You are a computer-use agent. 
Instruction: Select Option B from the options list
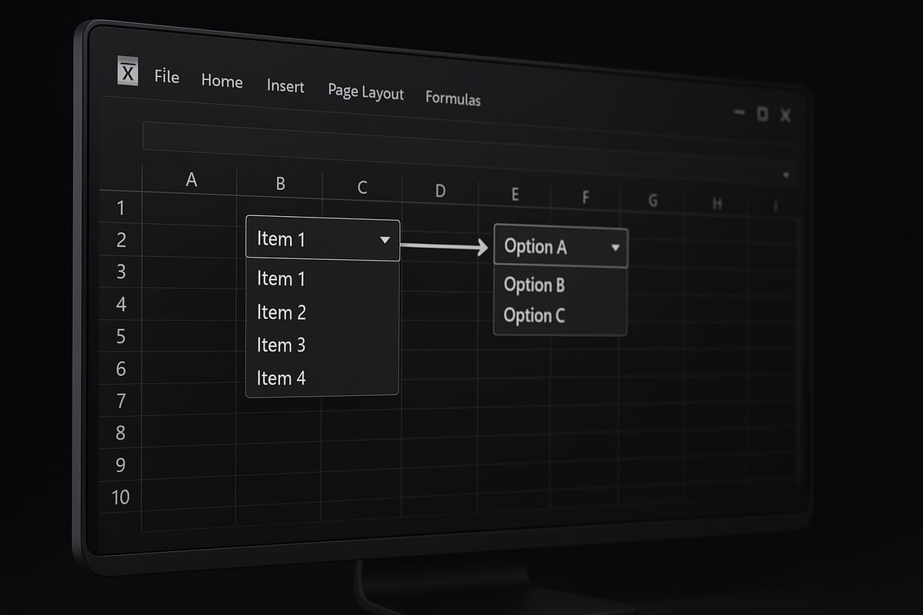coord(534,284)
